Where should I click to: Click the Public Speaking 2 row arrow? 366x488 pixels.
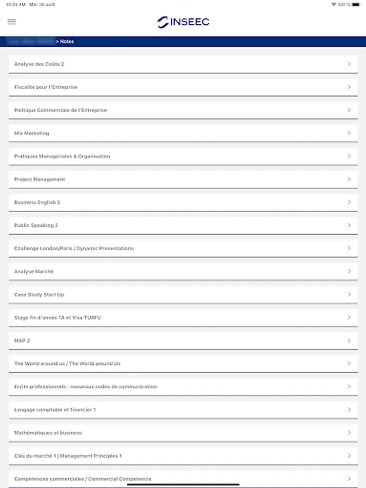pyautogui.click(x=349, y=226)
